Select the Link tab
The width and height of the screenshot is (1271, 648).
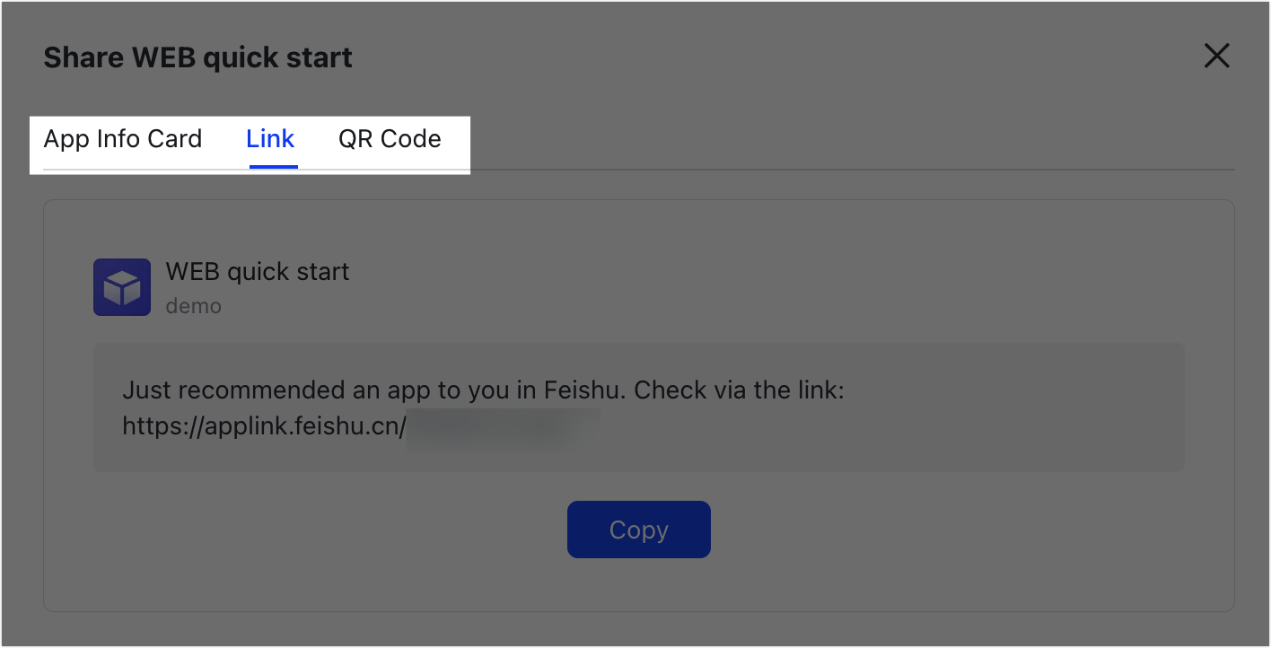tap(270, 139)
